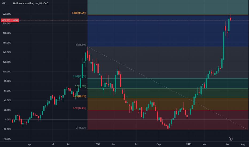Select the 1.382(217.64%) Fibonacci level label
The height and width of the screenshot is (147, 249).
click(x=79, y=13)
